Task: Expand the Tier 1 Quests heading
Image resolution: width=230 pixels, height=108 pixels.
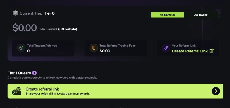Action: pos(19,73)
